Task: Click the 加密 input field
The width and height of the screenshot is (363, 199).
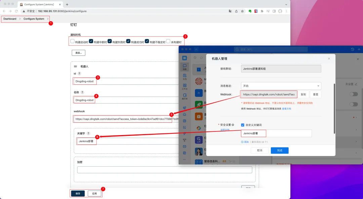Action: click(x=165, y=170)
